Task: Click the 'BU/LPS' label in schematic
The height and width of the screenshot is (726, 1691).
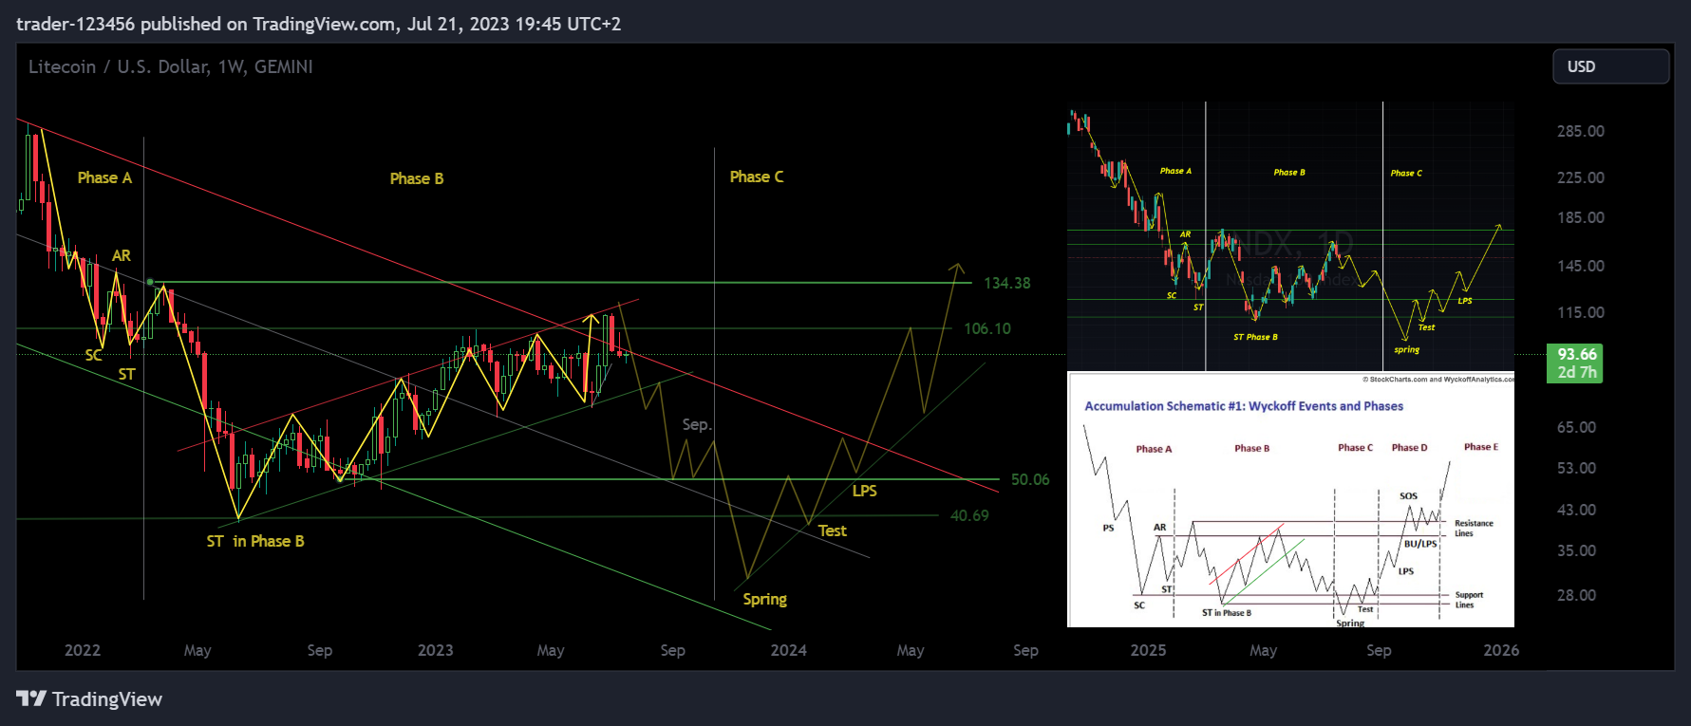Action: tap(1420, 544)
